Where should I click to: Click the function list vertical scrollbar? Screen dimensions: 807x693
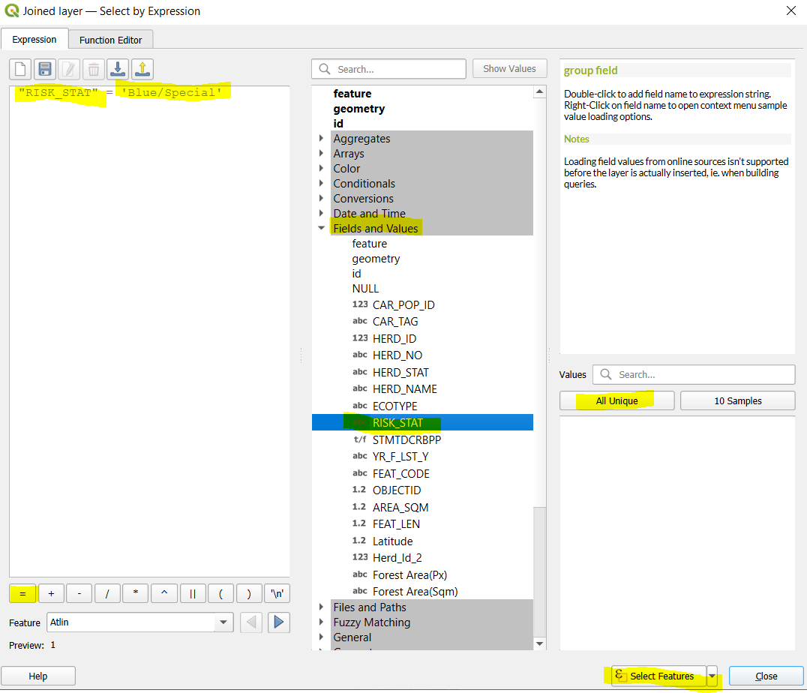pos(540,300)
